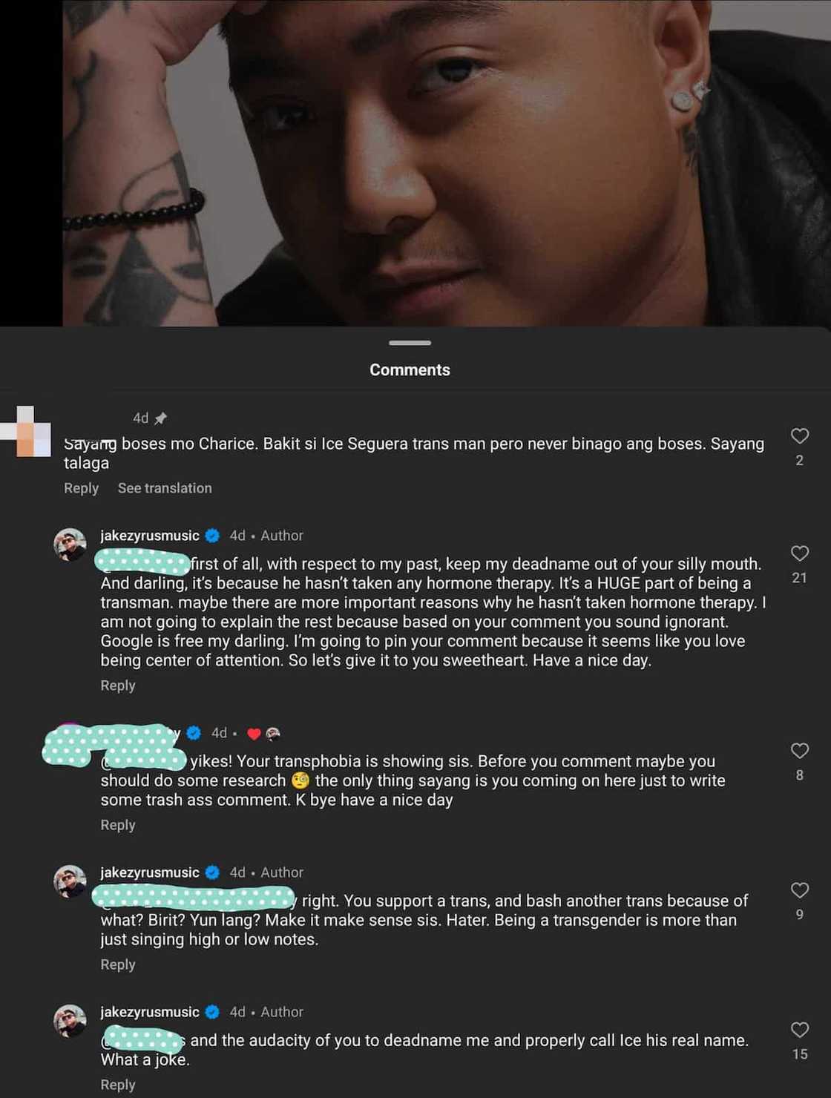
Task: Like the 'yikes! Your transphobia' comment
Action: [x=799, y=750]
